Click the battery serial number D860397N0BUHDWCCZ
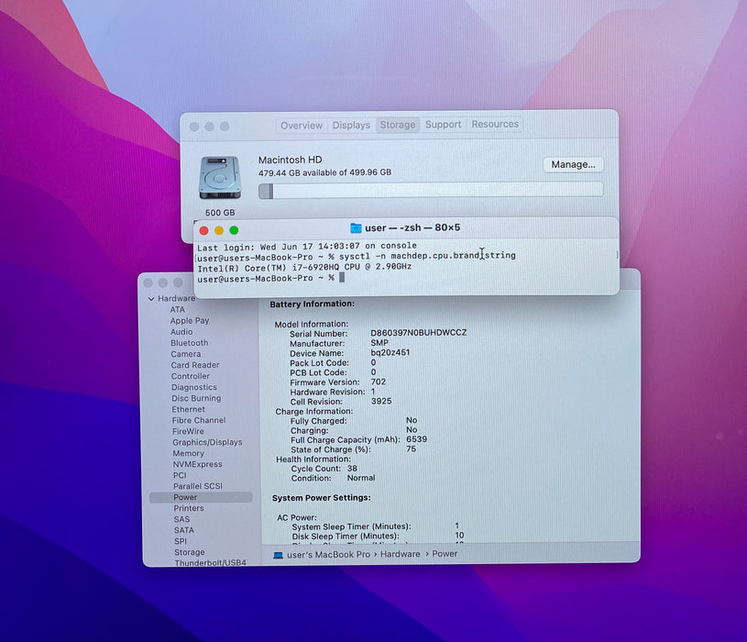The width and height of the screenshot is (747, 642). pyautogui.click(x=418, y=332)
